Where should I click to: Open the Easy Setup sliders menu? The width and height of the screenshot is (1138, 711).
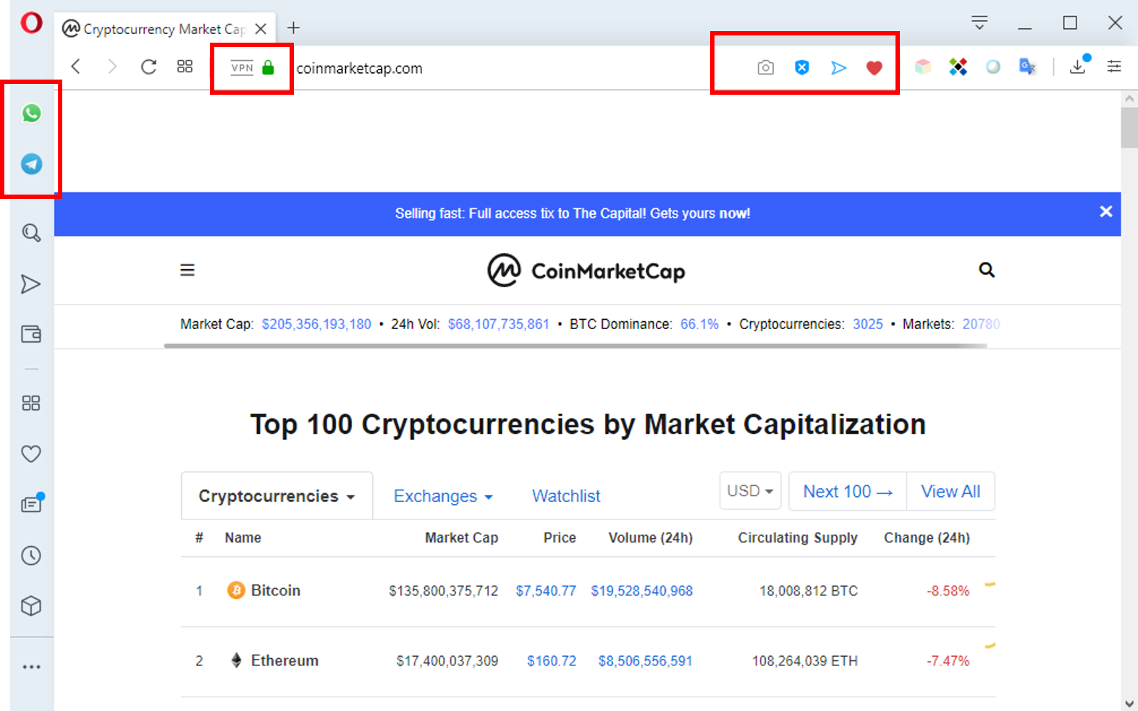point(1114,67)
